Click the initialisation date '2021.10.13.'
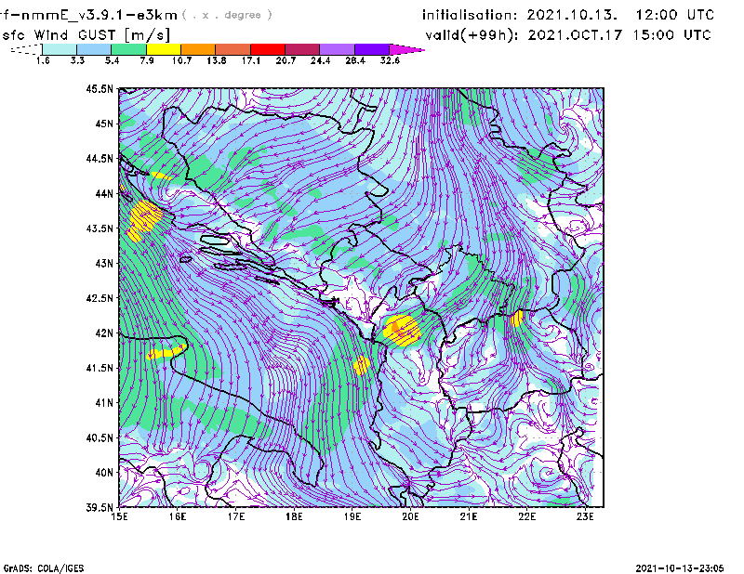Screen dimensions: 744x574 pyautogui.click(x=572, y=15)
